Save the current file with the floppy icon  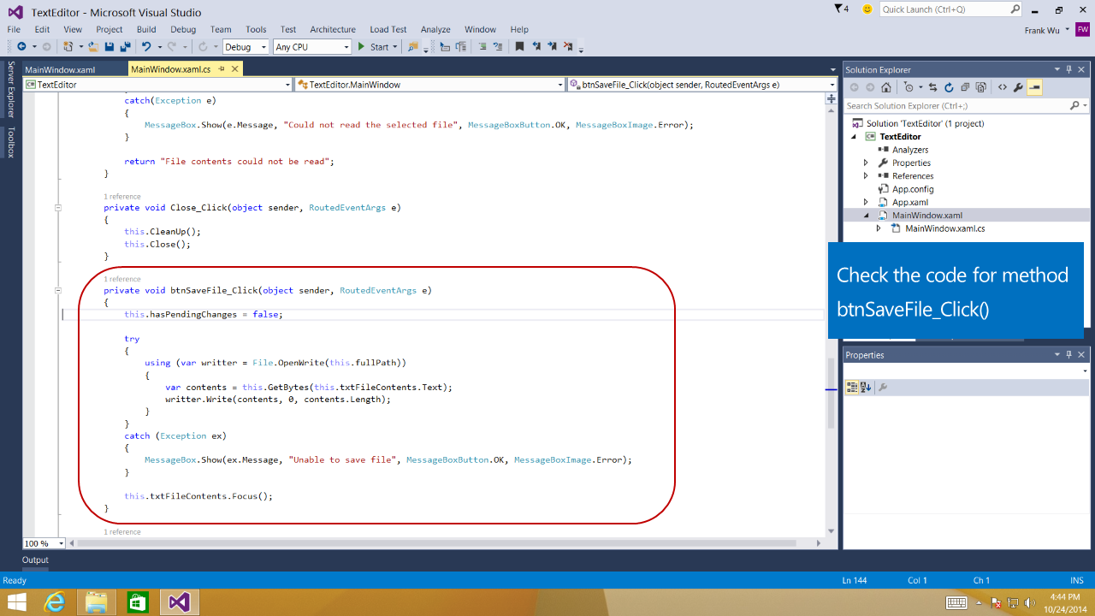click(x=110, y=47)
